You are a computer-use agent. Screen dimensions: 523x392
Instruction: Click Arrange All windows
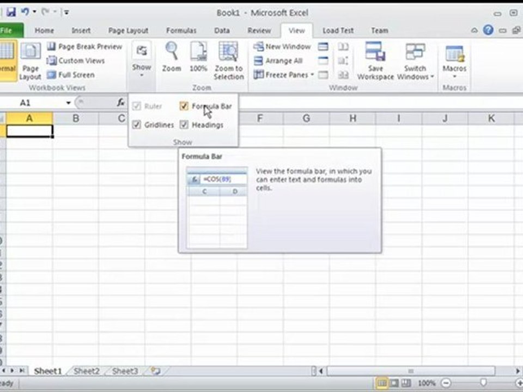click(x=278, y=60)
